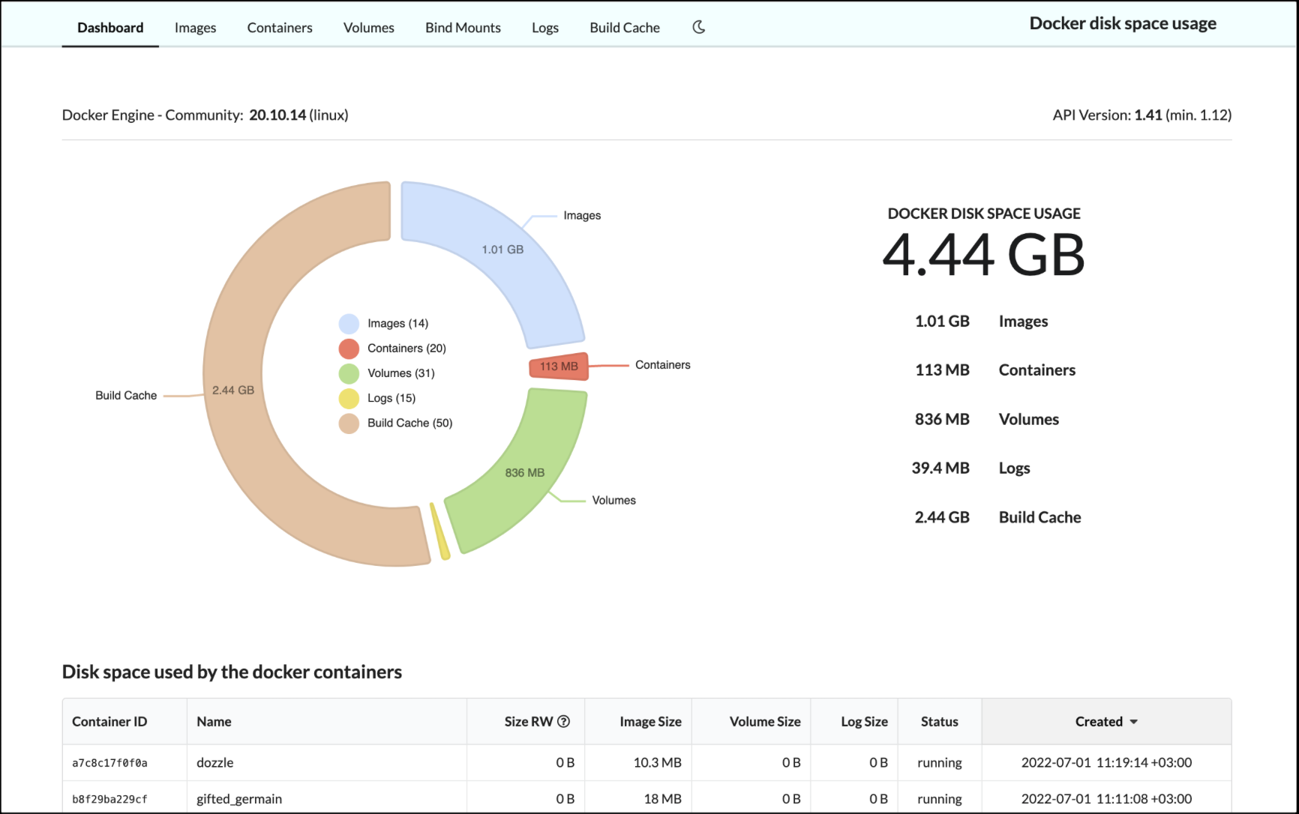Sort table by Name column header
This screenshot has width=1299, height=814.
pyautogui.click(x=214, y=722)
